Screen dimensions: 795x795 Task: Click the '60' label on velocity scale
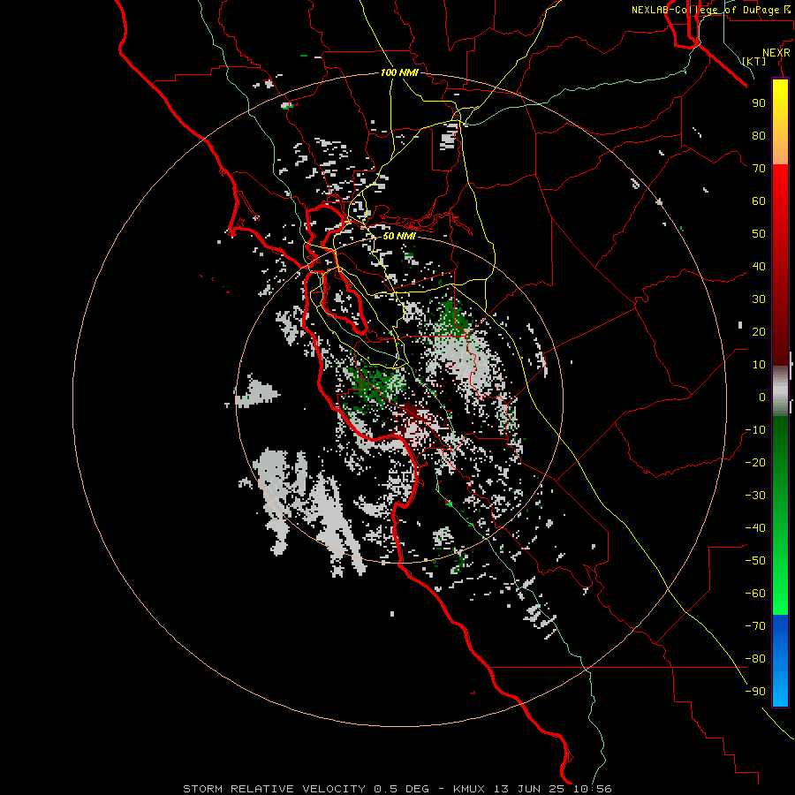tap(759, 201)
